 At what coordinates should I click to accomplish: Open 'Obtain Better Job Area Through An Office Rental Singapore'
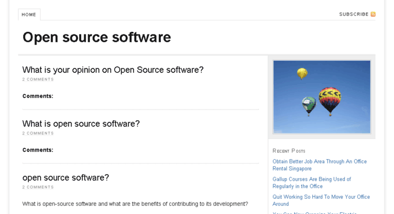(319, 165)
